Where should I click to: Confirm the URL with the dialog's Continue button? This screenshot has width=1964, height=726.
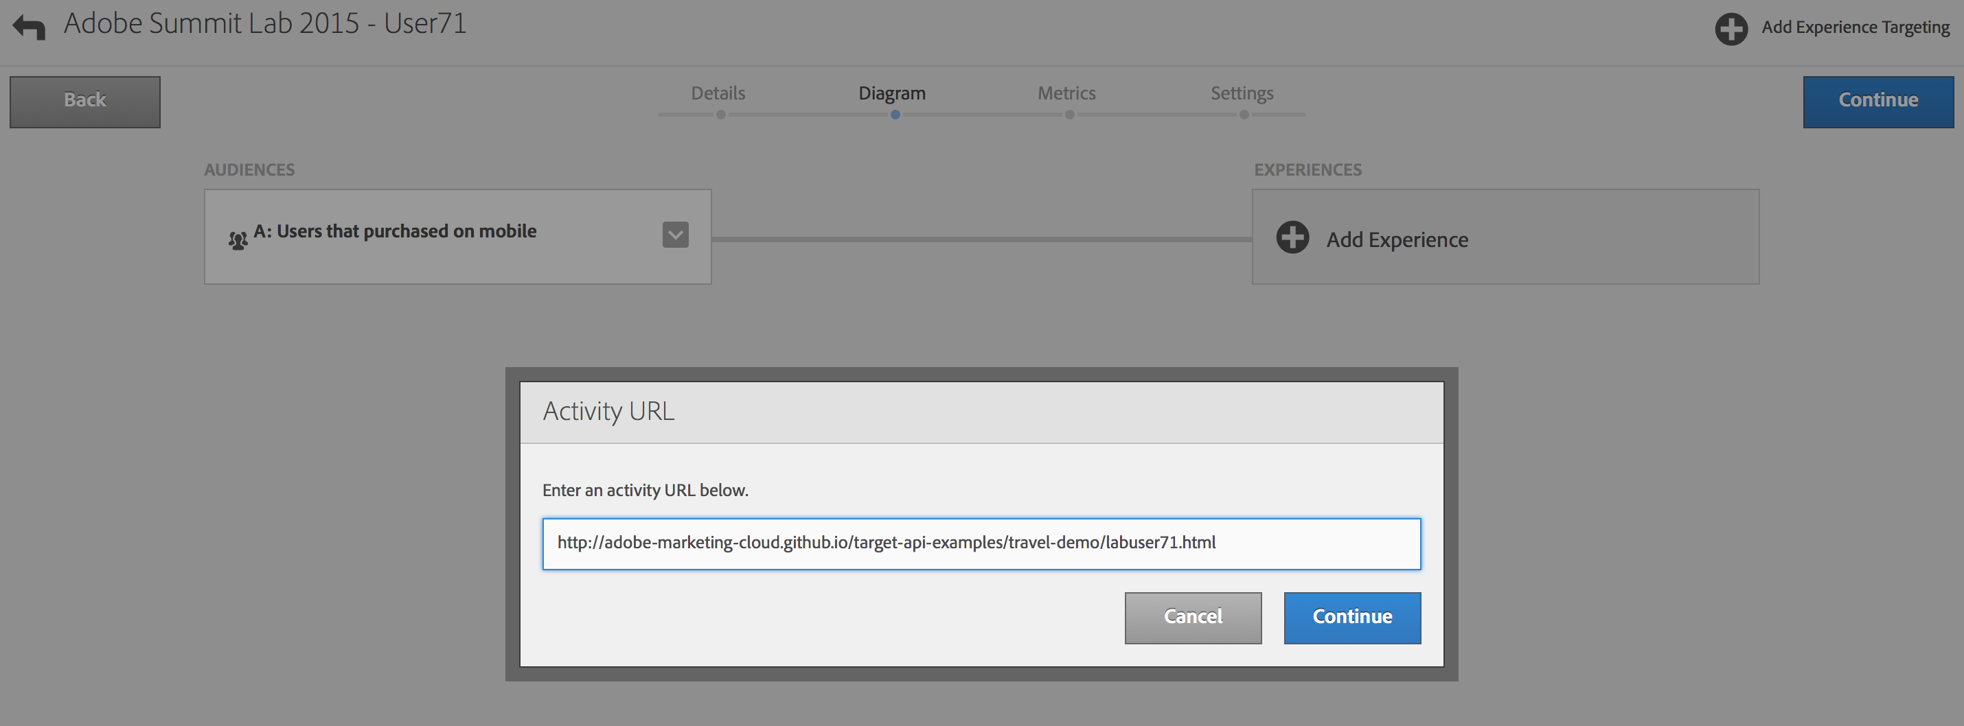click(1351, 617)
